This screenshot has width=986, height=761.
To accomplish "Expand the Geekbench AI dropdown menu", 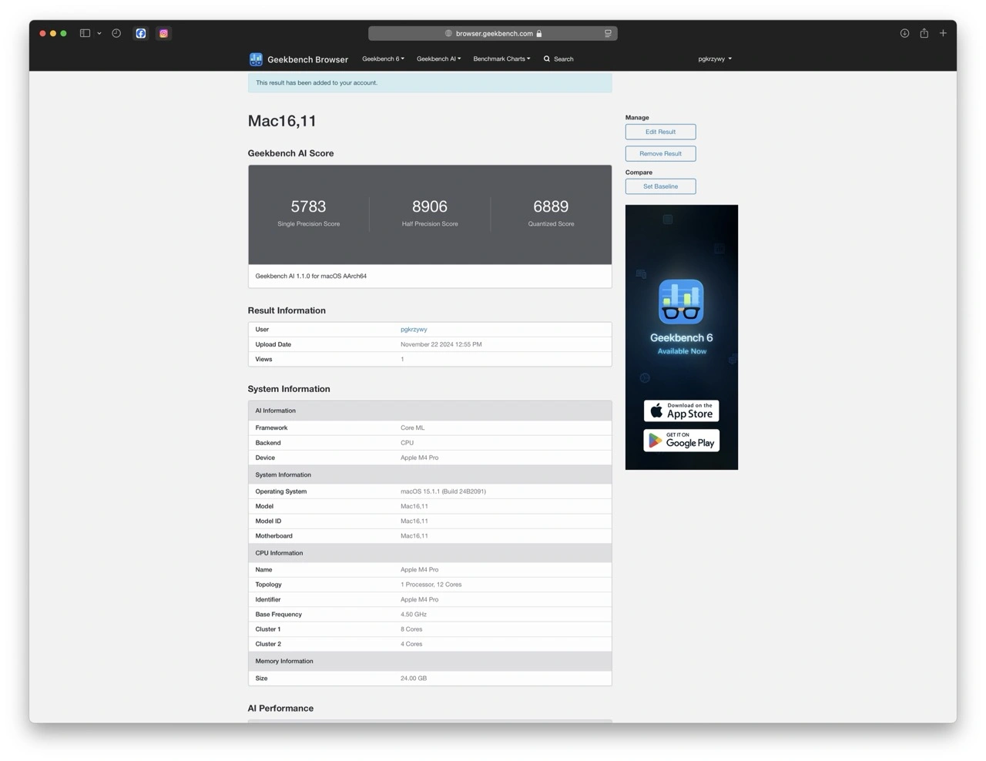I will [x=438, y=59].
